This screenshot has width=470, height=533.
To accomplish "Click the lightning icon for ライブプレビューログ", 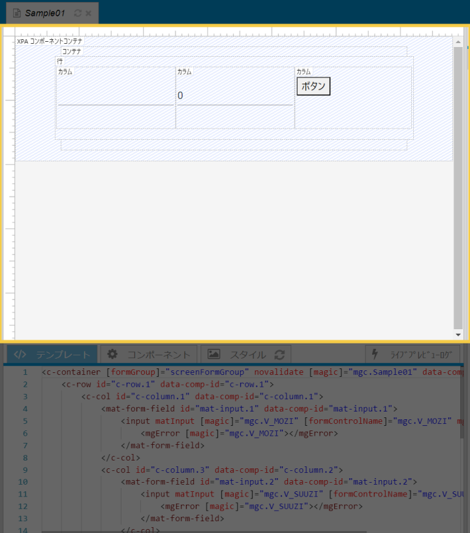I will (x=375, y=354).
